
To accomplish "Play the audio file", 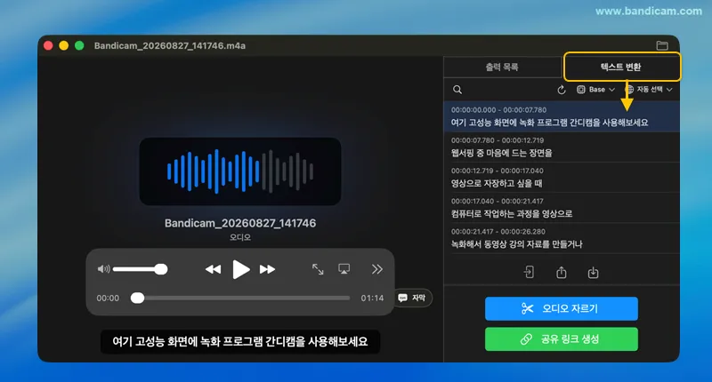I will tap(240, 269).
